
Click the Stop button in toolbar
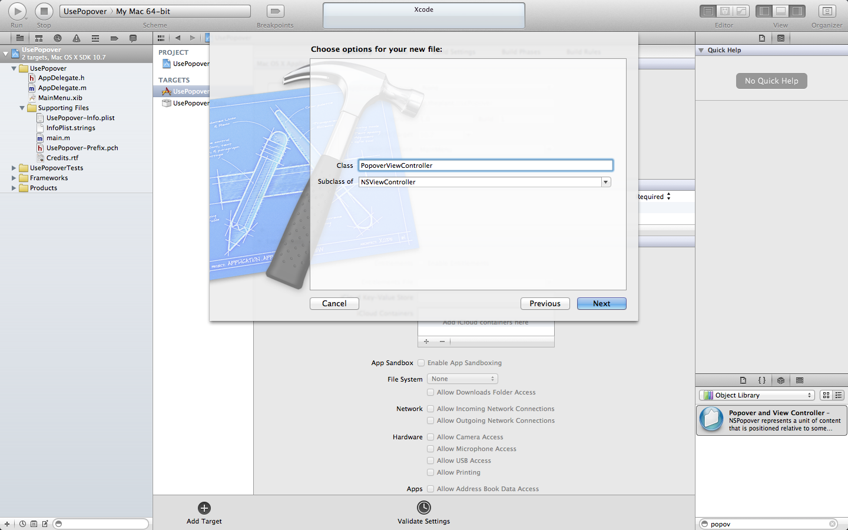coord(44,11)
